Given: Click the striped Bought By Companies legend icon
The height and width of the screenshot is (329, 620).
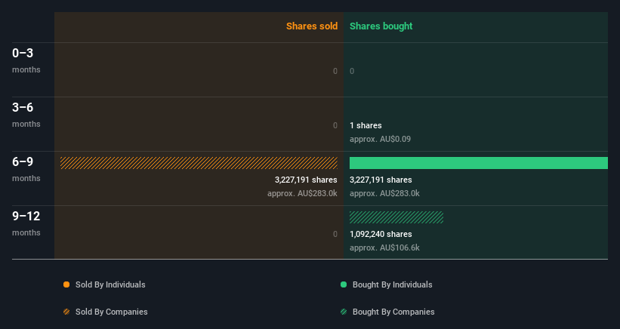Looking at the screenshot, I should coord(344,312).
